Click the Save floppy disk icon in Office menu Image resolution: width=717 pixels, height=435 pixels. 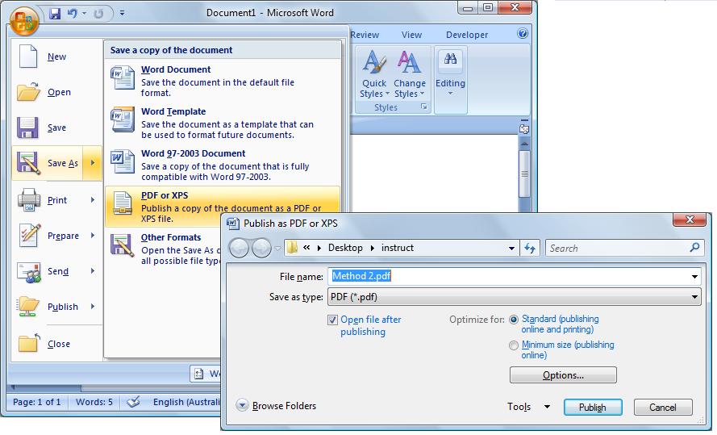pyautogui.click(x=28, y=128)
